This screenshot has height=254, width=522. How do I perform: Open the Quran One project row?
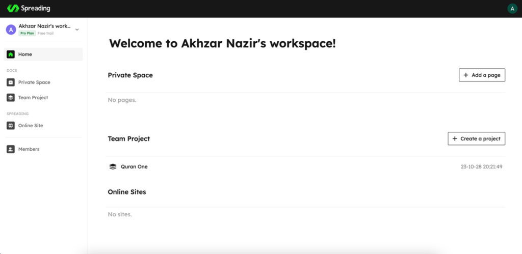click(305, 166)
